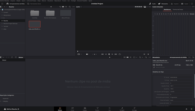195x111 pixels.
Task: Open the Ajustar zoom dropdown
Action: [79, 7]
